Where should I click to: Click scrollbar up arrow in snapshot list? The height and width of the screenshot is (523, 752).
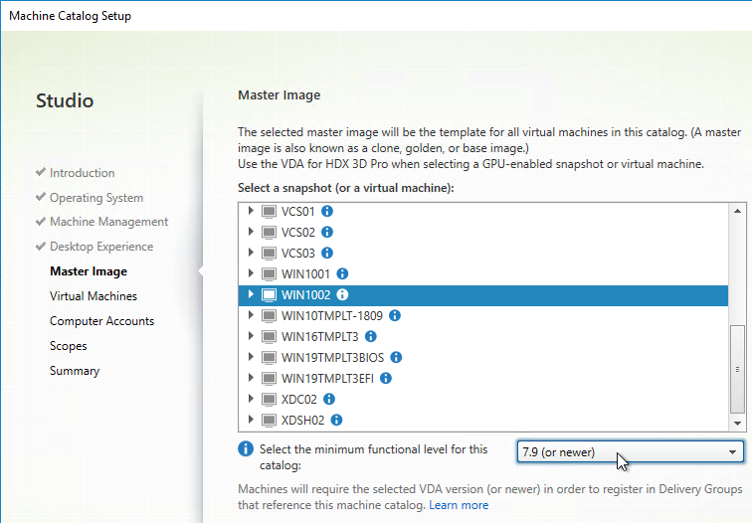pyautogui.click(x=737, y=211)
